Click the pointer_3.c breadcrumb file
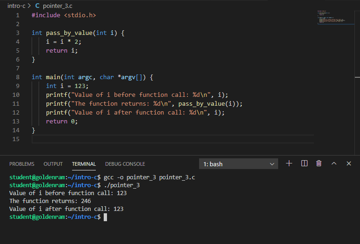360x244 pixels. pyautogui.click(x=57, y=6)
